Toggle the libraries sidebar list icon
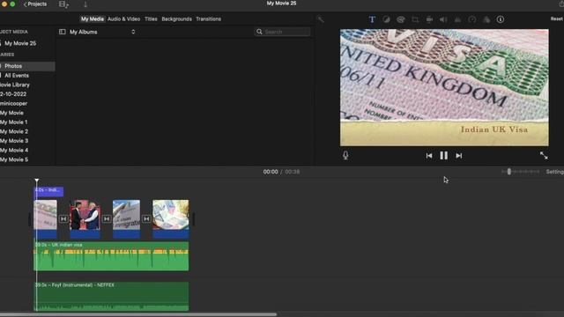 pyautogui.click(x=63, y=32)
